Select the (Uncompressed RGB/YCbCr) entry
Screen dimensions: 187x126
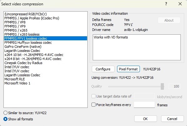pyautogui.click(x=46, y=14)
